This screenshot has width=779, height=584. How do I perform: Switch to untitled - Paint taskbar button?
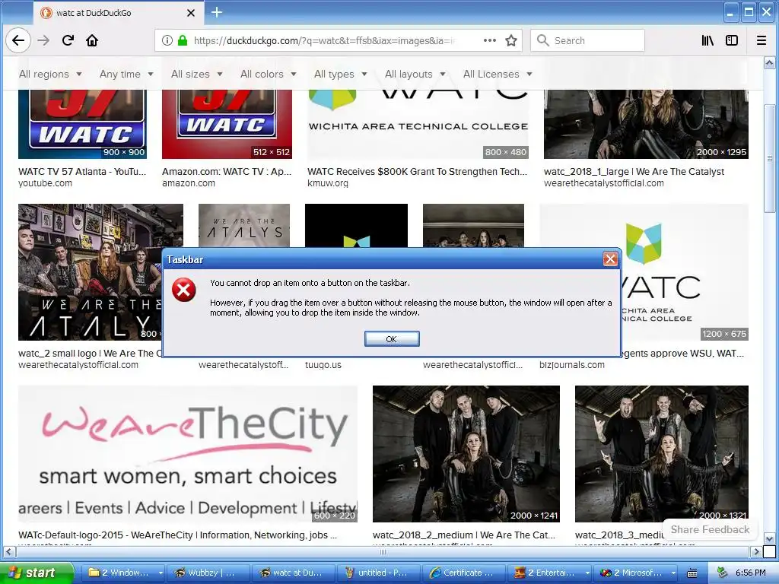click(379, 573)
